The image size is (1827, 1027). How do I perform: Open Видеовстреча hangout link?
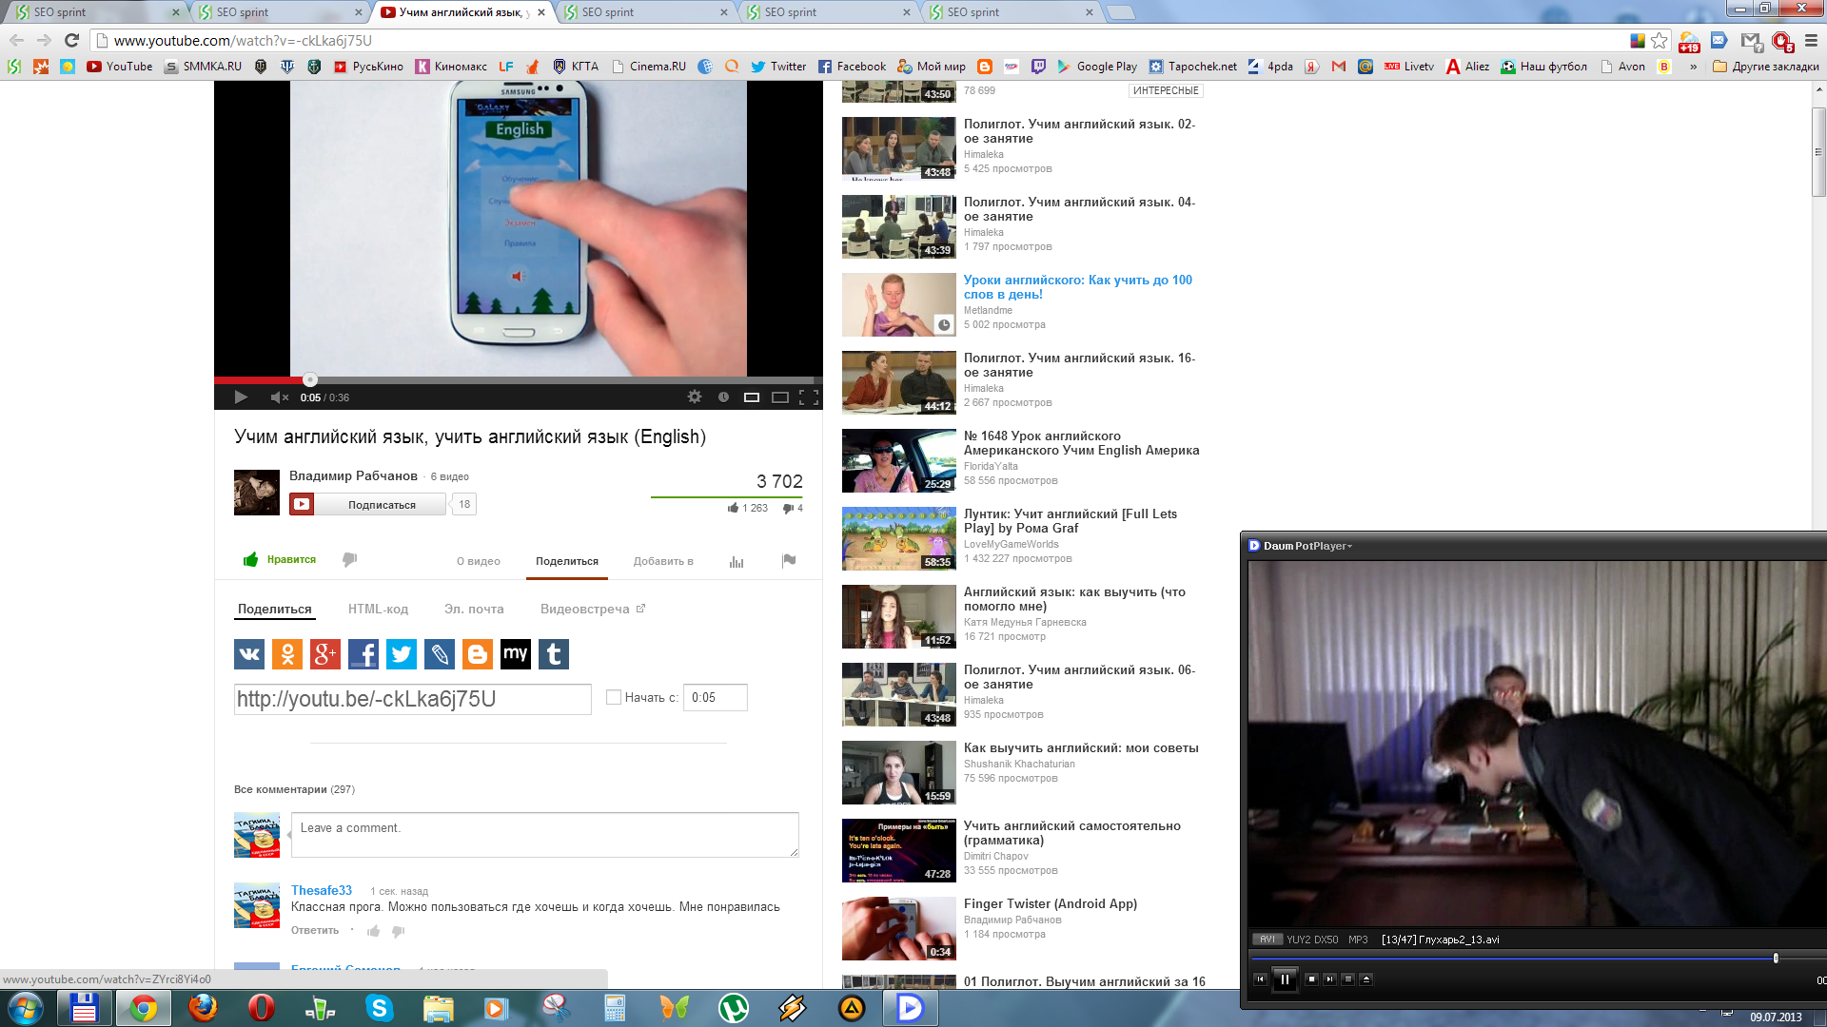point(592,609)
